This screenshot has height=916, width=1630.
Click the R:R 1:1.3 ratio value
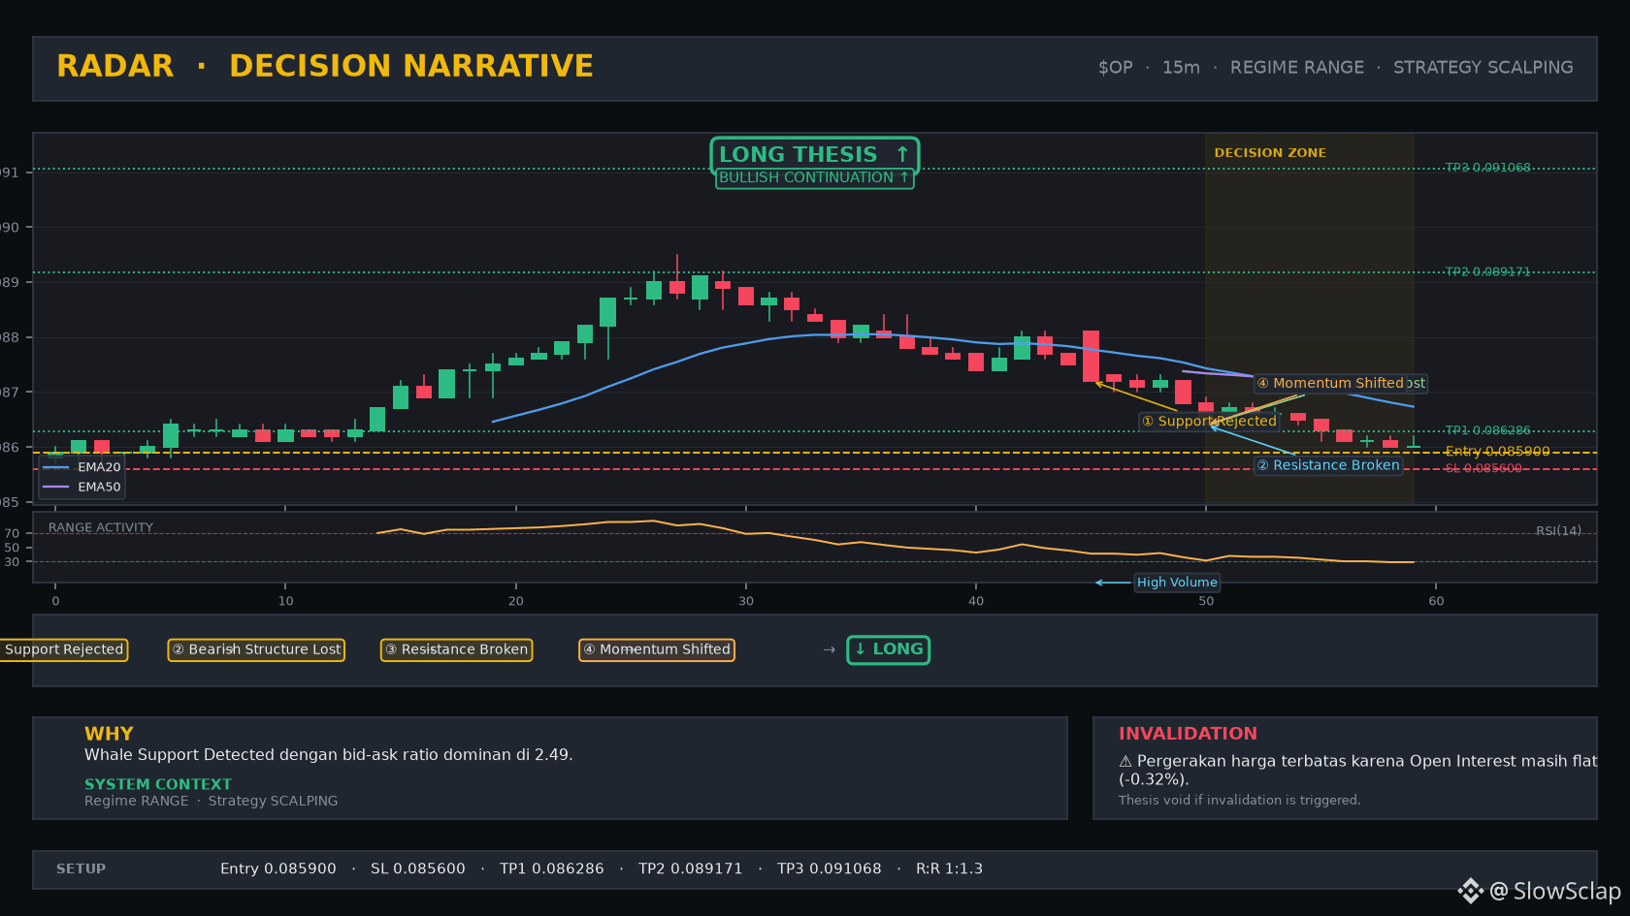pyautogui.click(x=950, y=869)
